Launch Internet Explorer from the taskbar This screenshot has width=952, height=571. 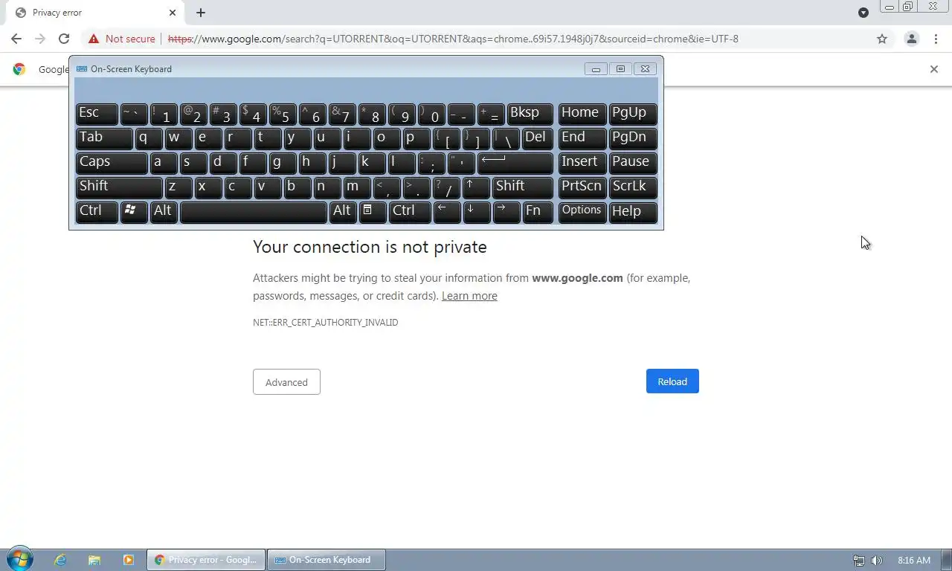pyautogui.click(x=60, y=560)
